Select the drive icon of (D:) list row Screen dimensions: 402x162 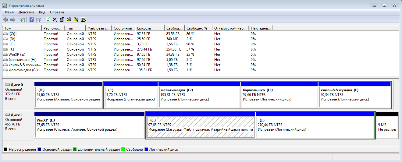coord(6,39)
